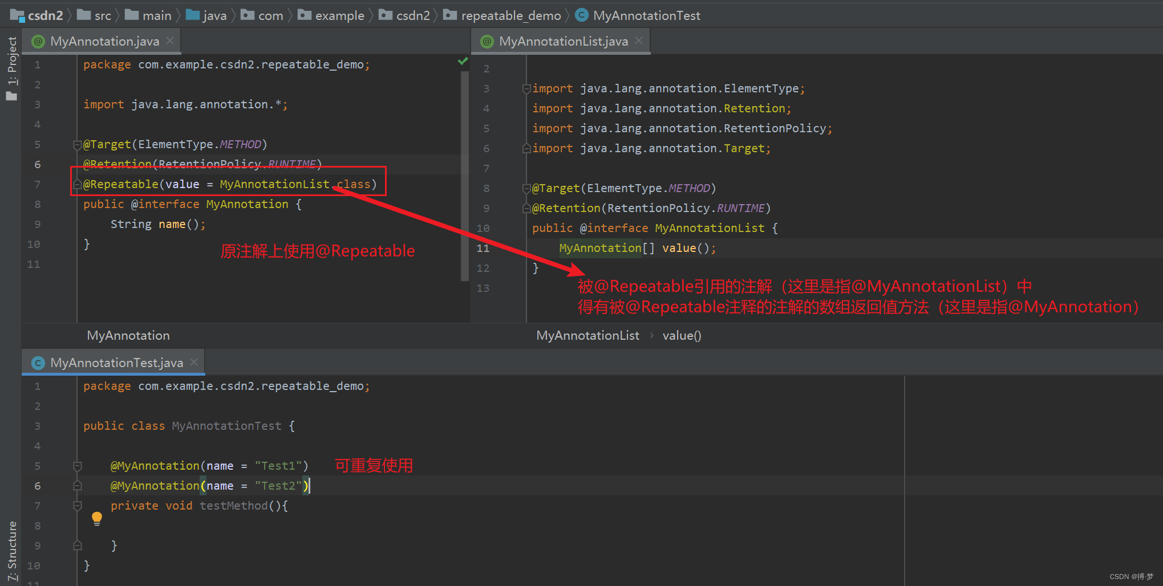This screenshot has height=586, width=1163.
Task: Click the MyAnnotation[] value() declaration
Action: pyautogui.click(x=637, y=248)
